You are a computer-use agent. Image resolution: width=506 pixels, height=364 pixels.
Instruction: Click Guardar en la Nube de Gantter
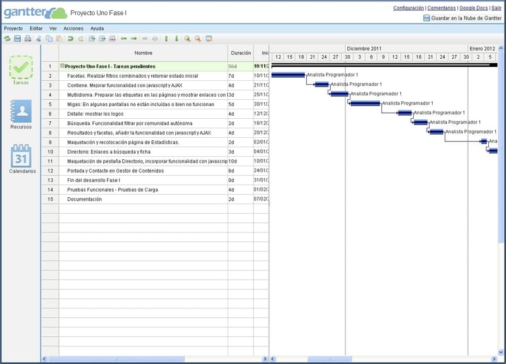point(466,18)
